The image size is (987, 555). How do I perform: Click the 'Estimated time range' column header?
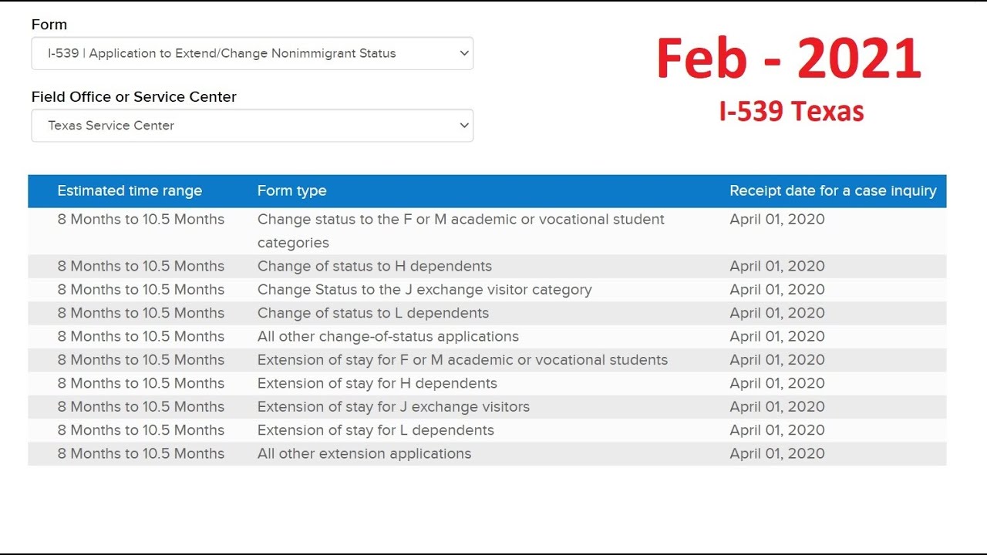click(x=130, y=190)
